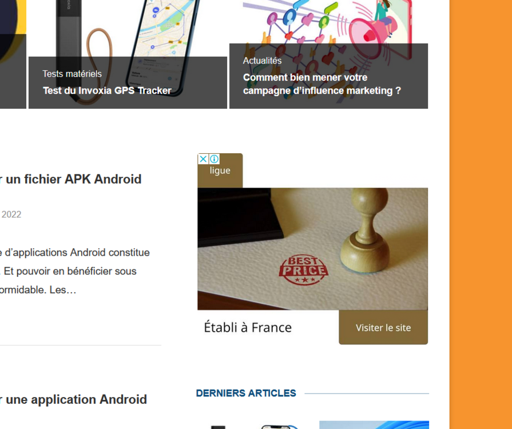This screenshot has width=512, height=429.
Task: Open the latest article thumbnail with blue wallpaper
Action: point(374,425)
